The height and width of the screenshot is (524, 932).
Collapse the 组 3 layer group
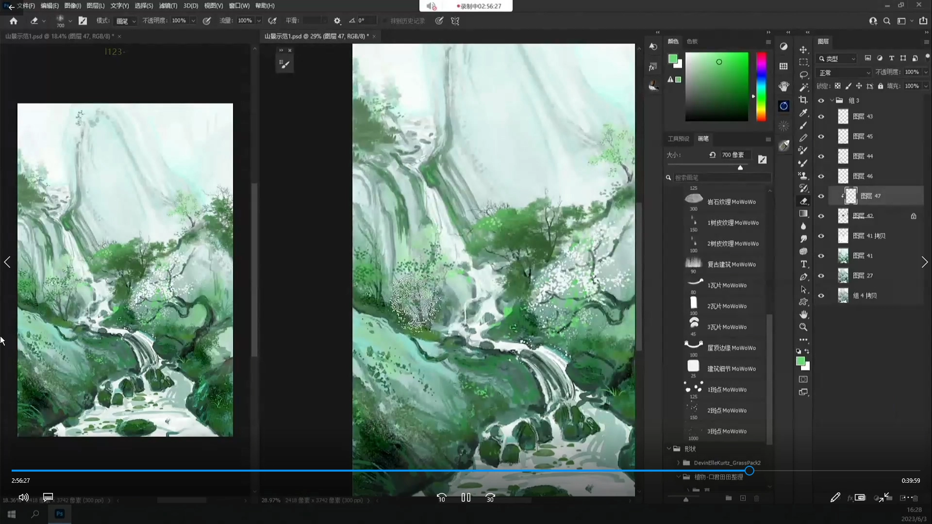832,100
